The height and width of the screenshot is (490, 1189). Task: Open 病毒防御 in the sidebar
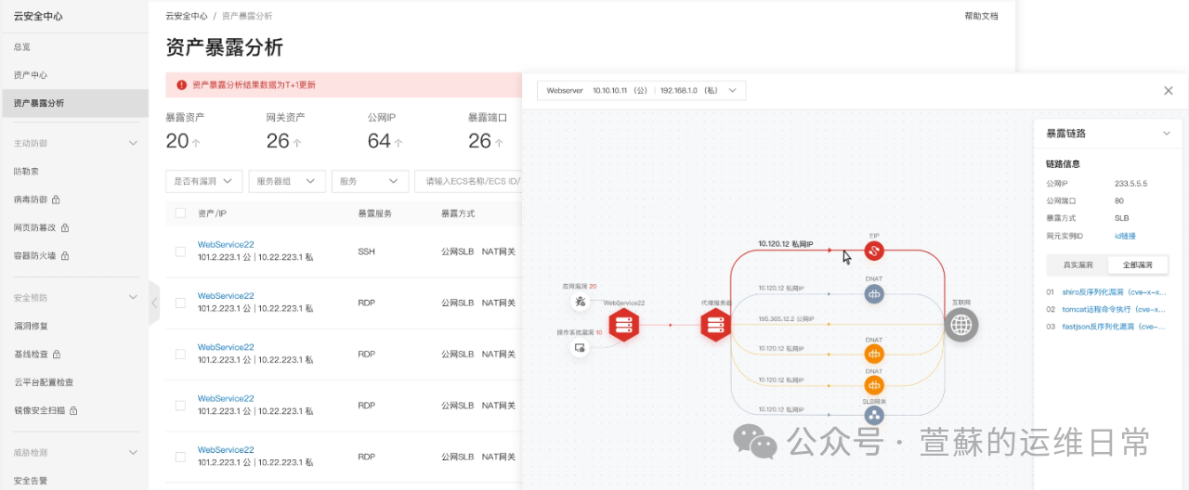click(30, 200)
